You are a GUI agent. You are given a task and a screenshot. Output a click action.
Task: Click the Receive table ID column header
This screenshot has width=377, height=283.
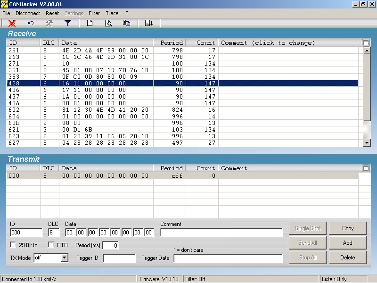23,43
